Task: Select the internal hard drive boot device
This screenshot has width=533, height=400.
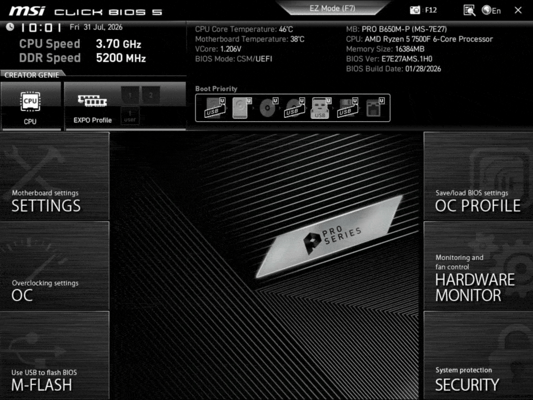Action: (x=241, y=108)
